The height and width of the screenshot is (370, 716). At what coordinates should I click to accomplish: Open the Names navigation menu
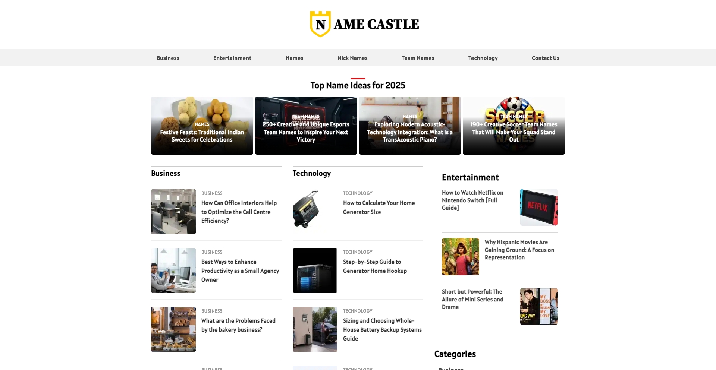[294, 58]
